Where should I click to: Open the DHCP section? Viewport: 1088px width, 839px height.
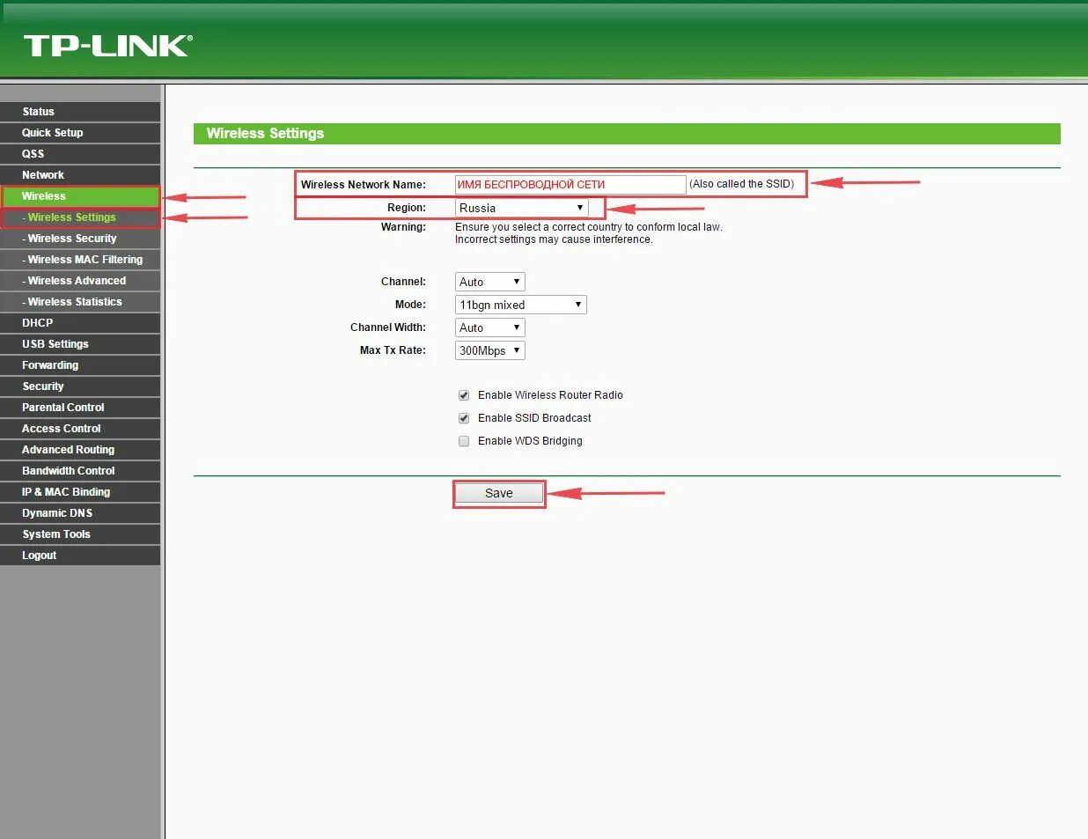click(x=80, y=323)
